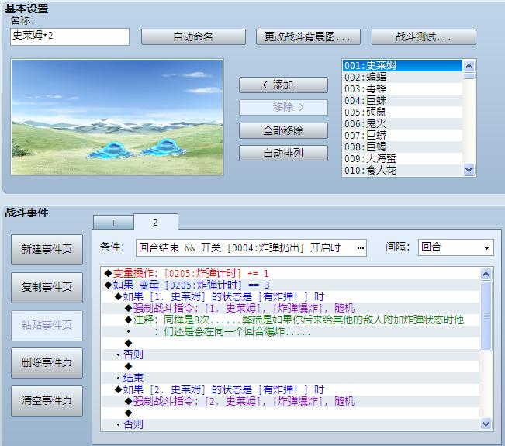Click the 复制事件页 button
The height and width of the screenshot is (446, 505).
click(47, 287)
